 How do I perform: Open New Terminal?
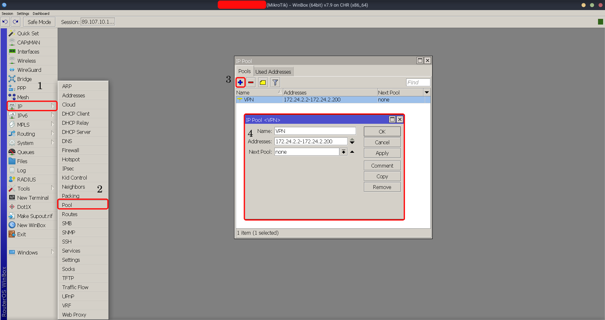click(32, 198)
